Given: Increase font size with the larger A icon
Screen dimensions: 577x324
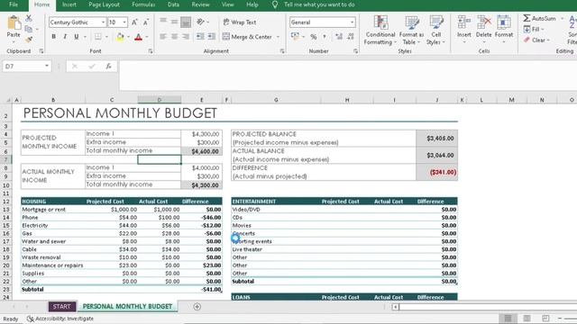Looking at the screenshot, I should [134, 22].
